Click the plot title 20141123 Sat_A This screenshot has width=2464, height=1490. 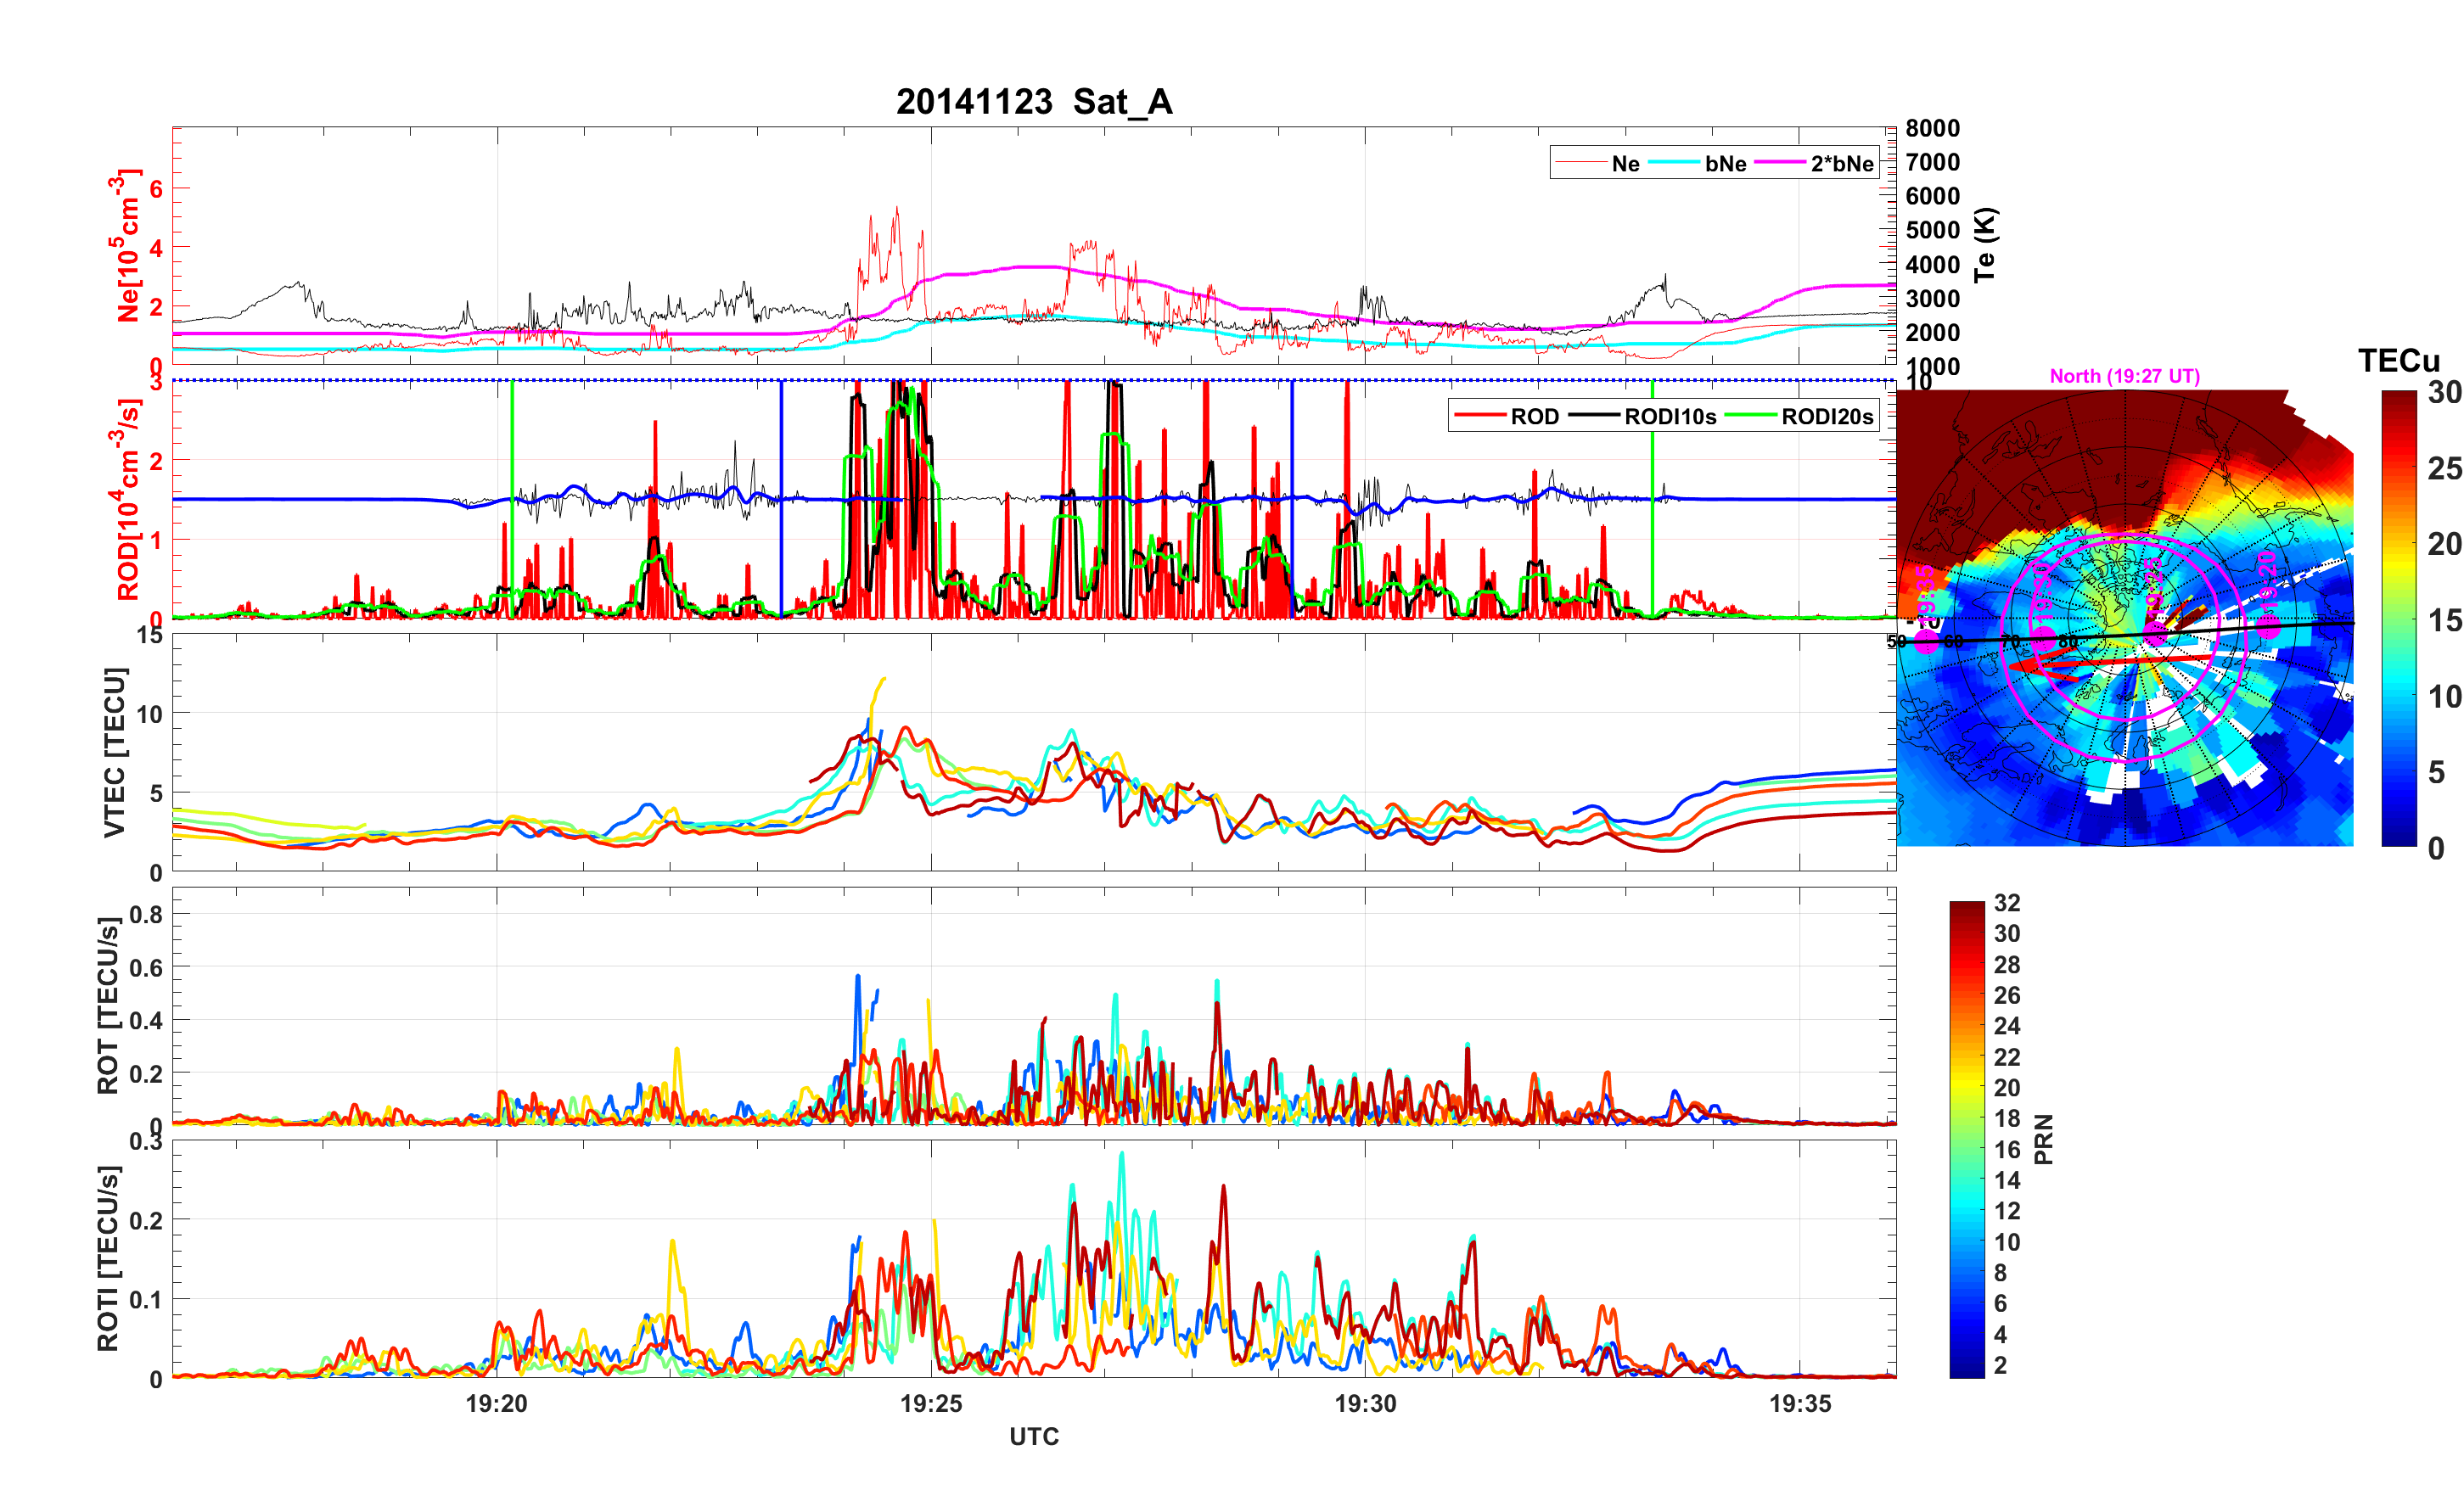coord(1033,102)
